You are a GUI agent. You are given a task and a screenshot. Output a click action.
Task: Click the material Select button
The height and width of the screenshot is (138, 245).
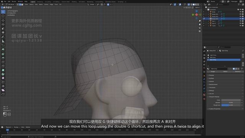pos(225,72)
